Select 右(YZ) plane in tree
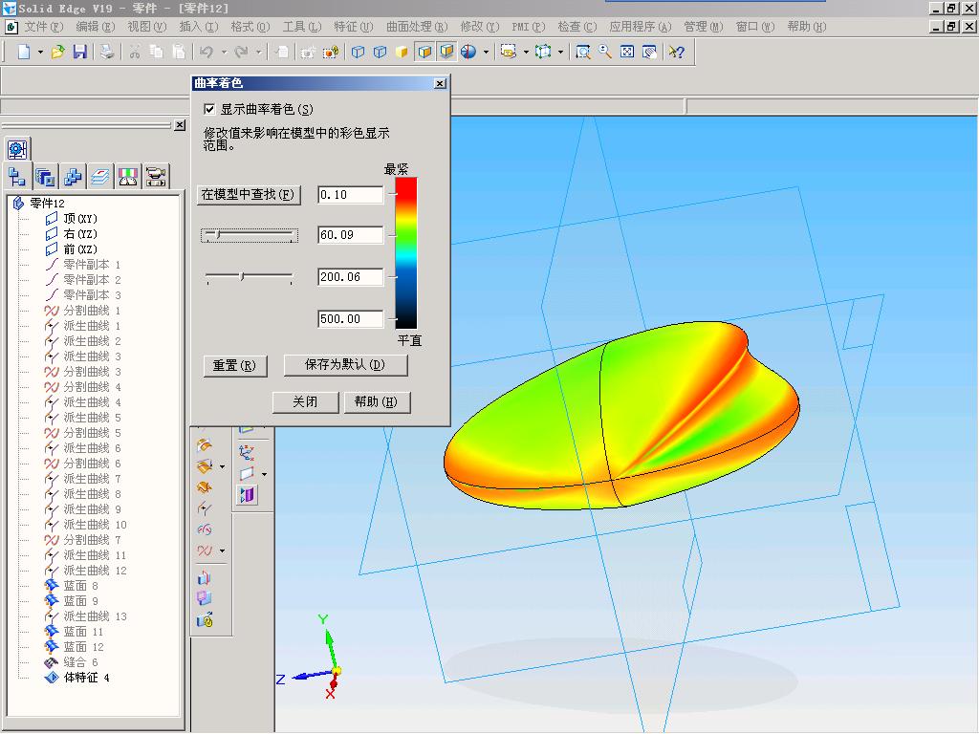The height and width of the screenshot is (734, 979). 80,234
